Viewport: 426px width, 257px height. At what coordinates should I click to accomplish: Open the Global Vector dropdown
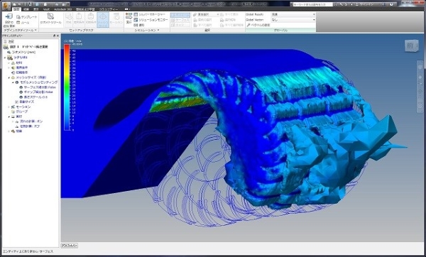pos(293,20)
